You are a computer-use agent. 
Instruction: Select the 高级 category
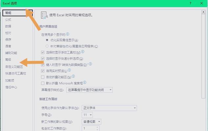[x=8, y=60]
